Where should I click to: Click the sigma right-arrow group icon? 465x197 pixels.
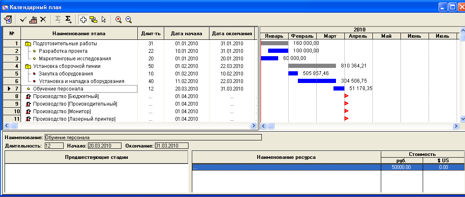point(68,20)
